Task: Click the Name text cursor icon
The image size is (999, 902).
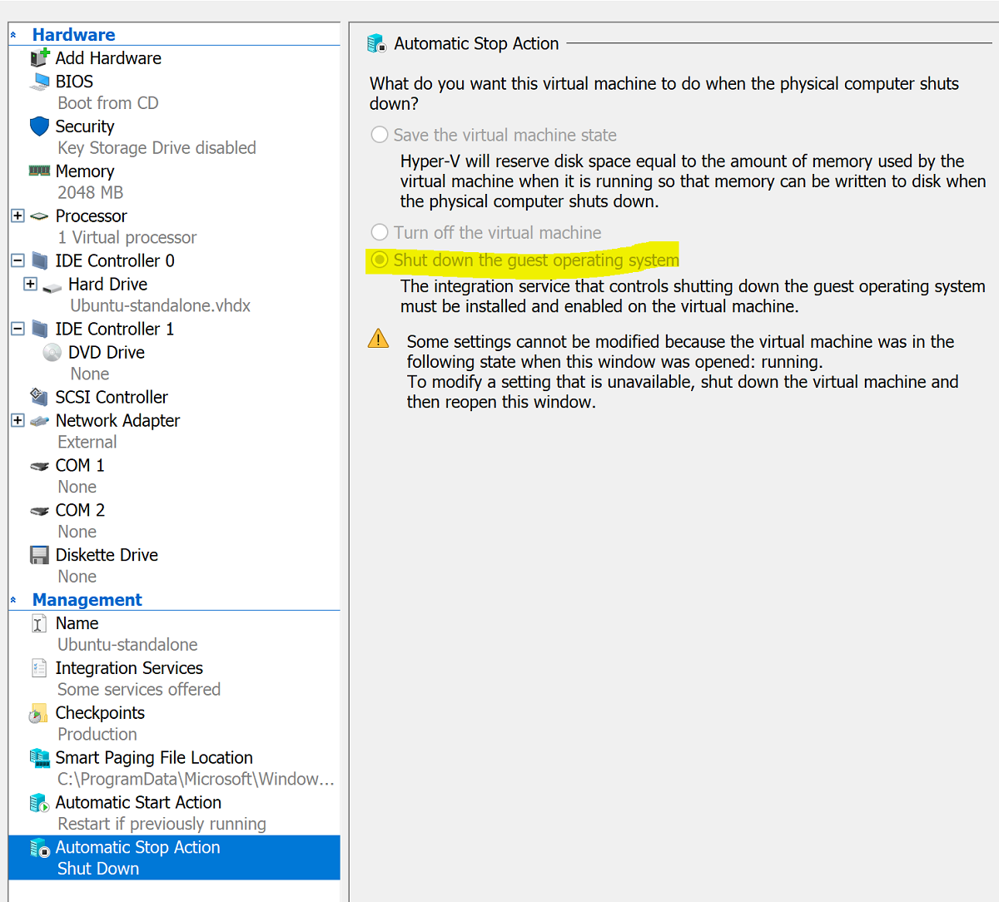Action: click(x=38, y=623)
